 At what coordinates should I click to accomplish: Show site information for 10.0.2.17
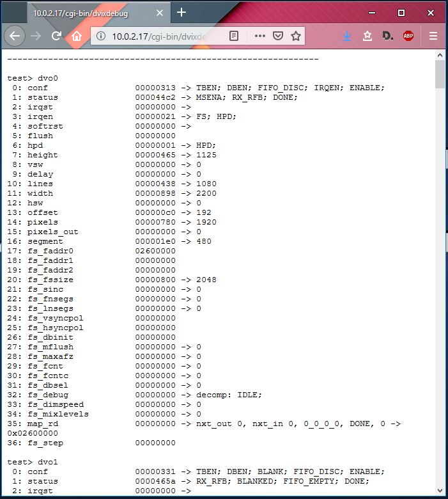101,36
